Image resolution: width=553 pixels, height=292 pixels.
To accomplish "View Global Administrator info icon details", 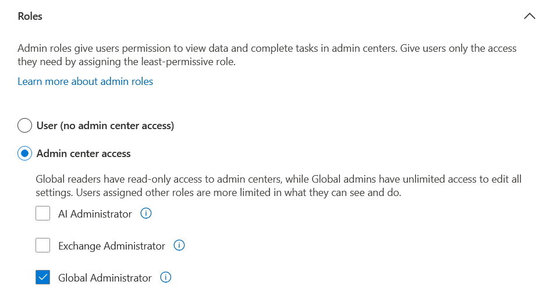I will click(x=166, y=278).
